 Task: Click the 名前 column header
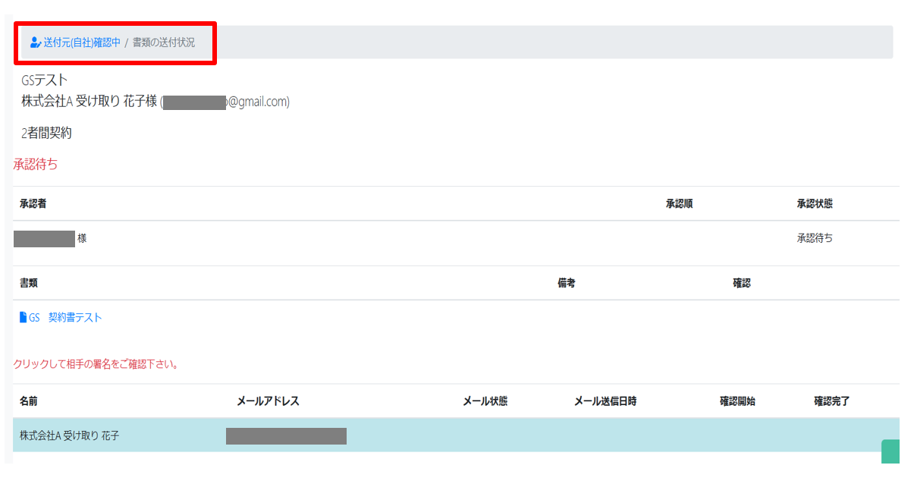point(29,401)
